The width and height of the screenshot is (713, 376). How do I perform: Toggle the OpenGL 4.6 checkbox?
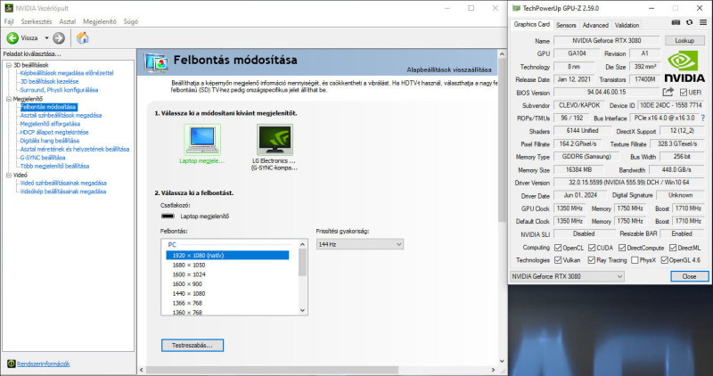[664, 260]
